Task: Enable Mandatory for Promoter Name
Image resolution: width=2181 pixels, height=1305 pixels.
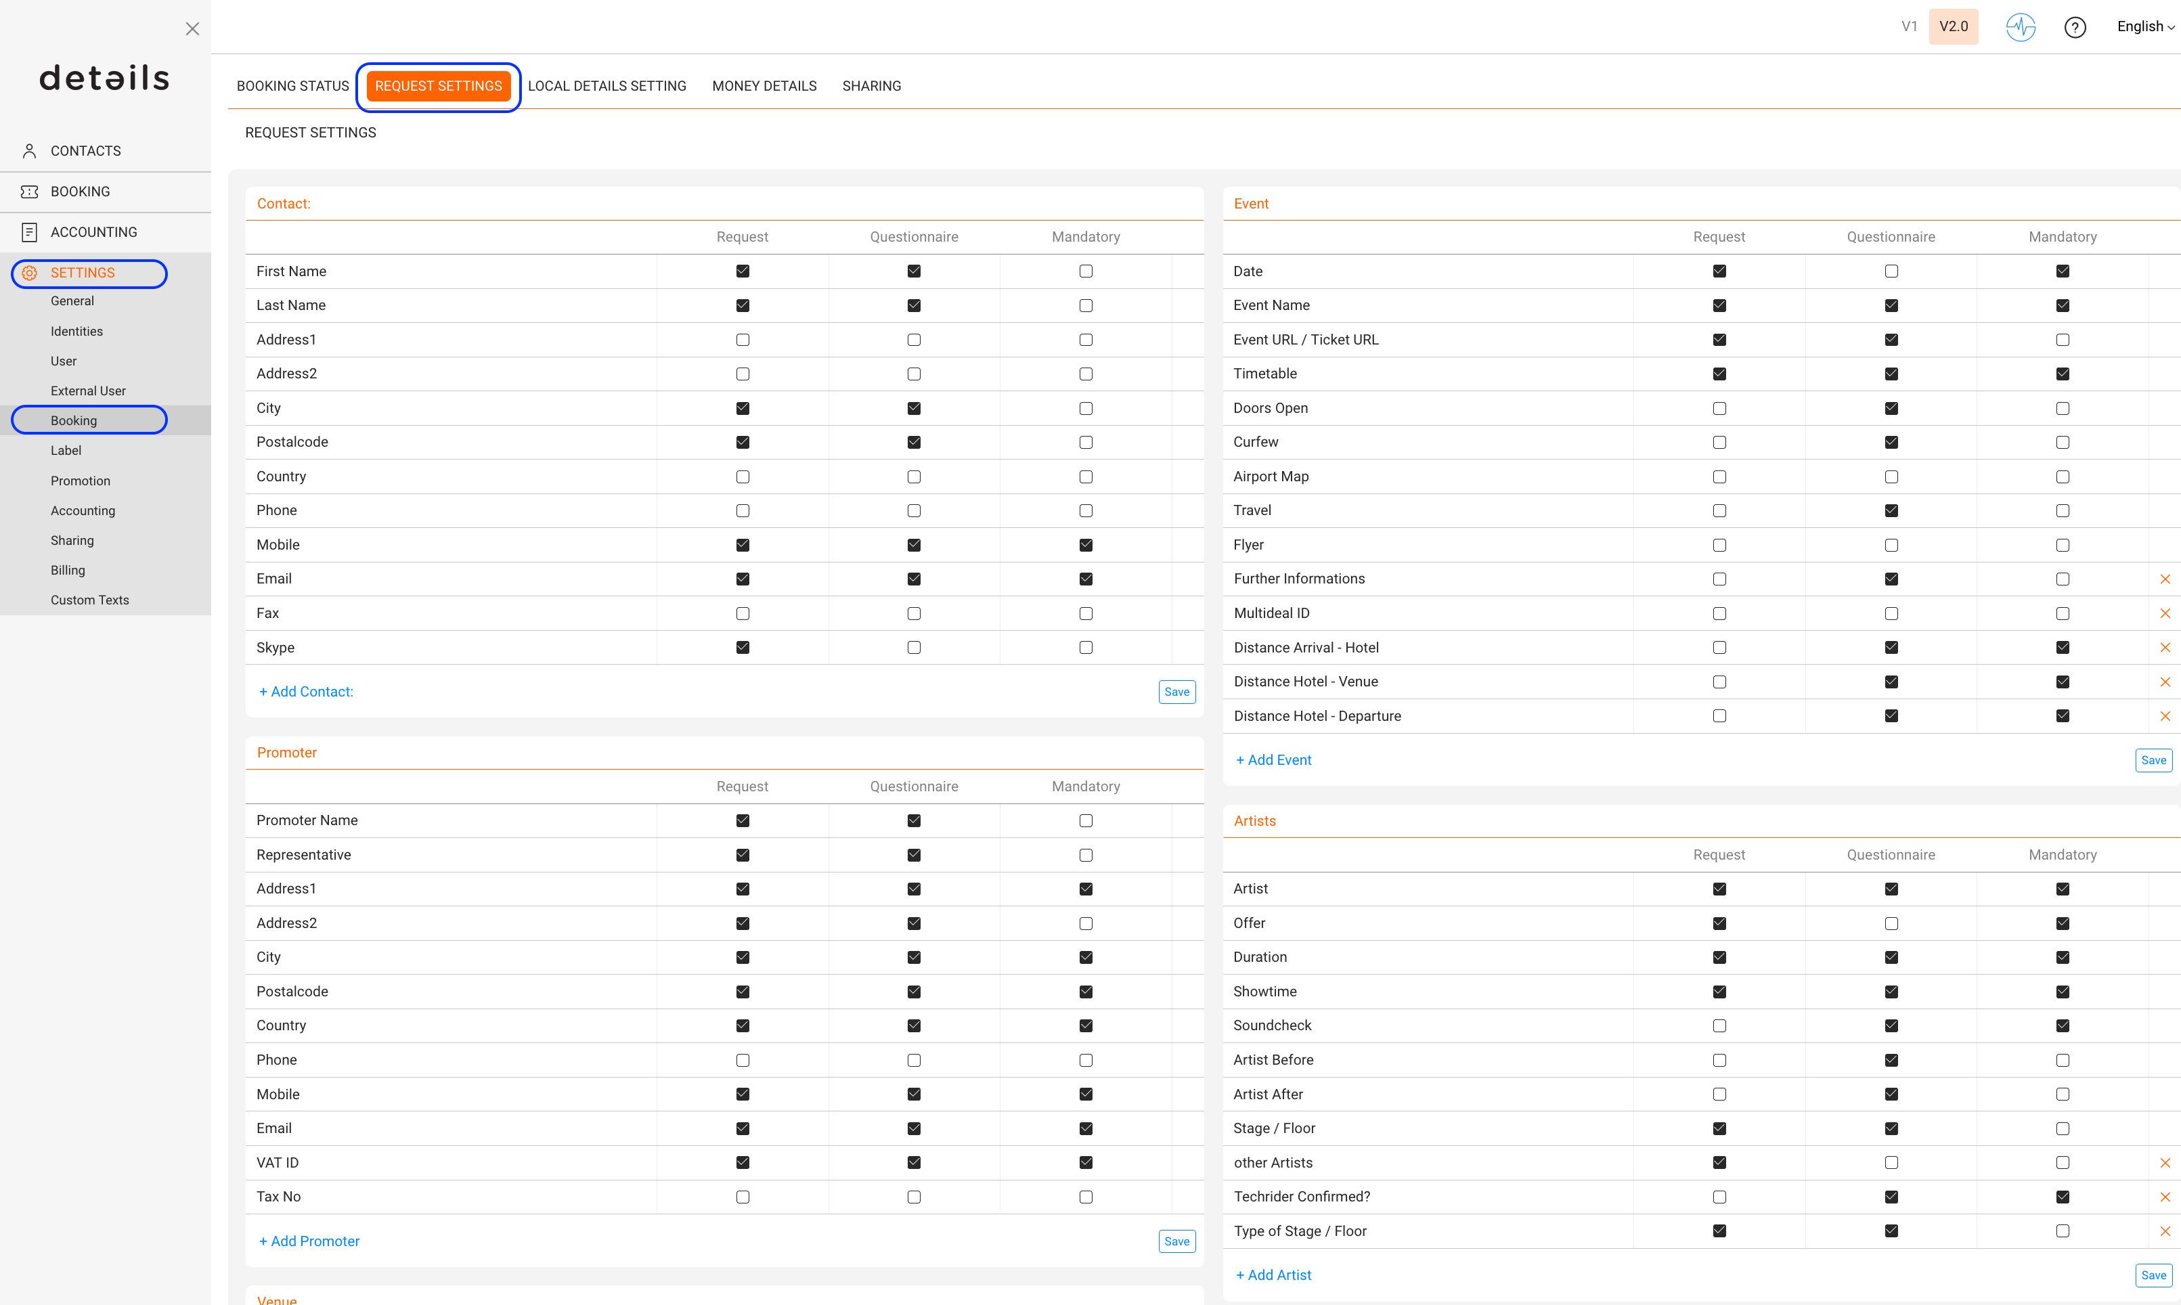Action: tap(1086, 820)
